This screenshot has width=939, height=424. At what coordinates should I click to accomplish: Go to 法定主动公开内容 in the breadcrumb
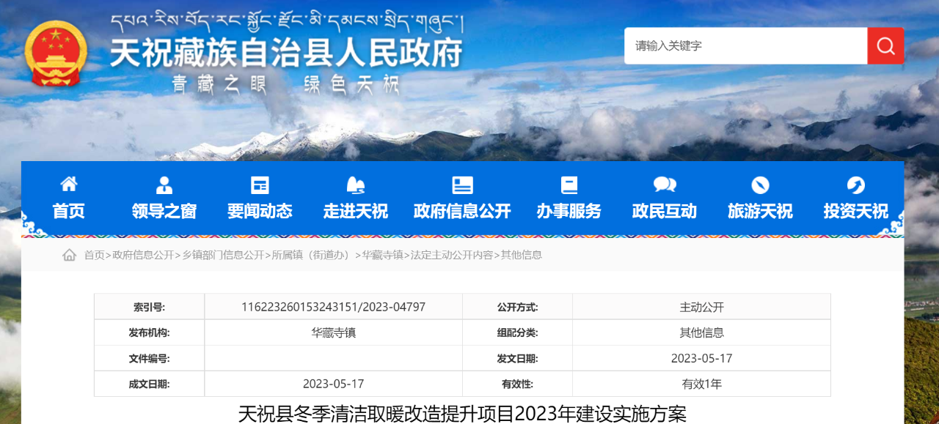click(452, 255)
